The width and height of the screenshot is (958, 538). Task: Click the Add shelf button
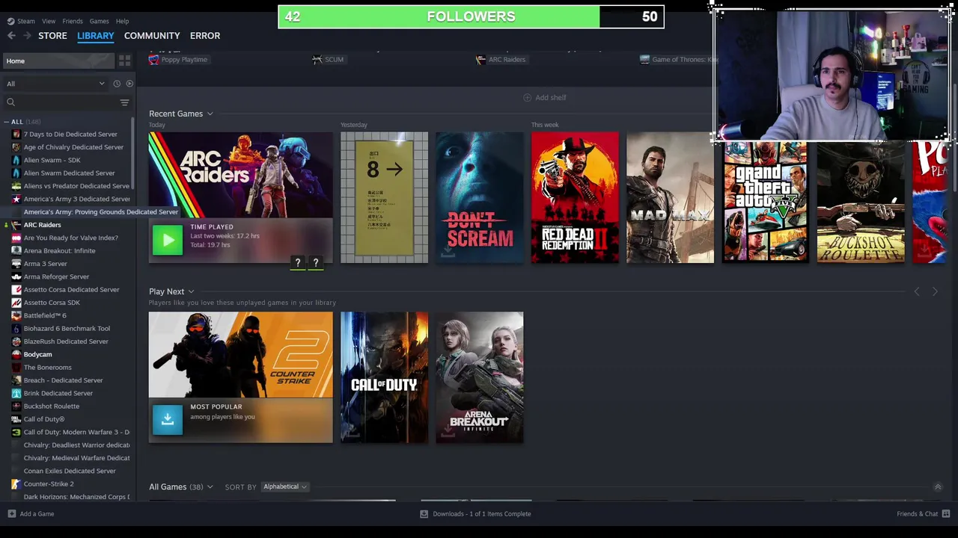544,97
